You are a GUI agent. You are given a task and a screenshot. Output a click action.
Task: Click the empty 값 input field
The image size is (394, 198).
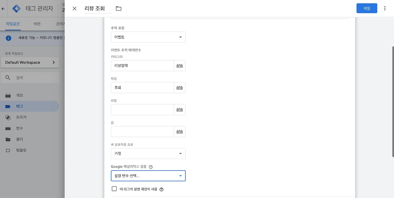[x=143, y=132]
